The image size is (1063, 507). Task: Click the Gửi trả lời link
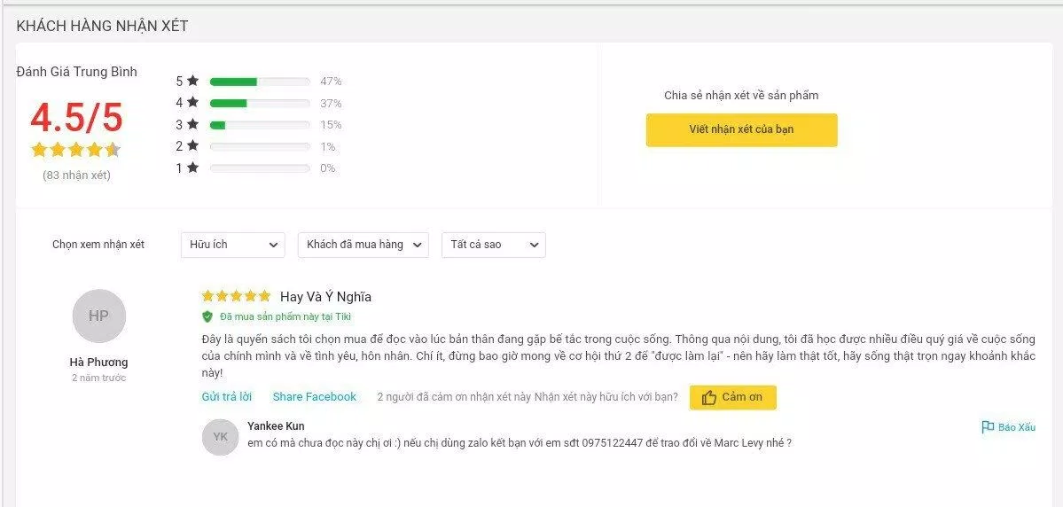click(226, 397)
